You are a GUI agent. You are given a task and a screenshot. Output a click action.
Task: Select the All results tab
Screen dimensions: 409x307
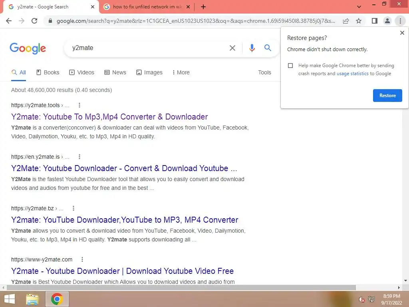click(18, 73)
